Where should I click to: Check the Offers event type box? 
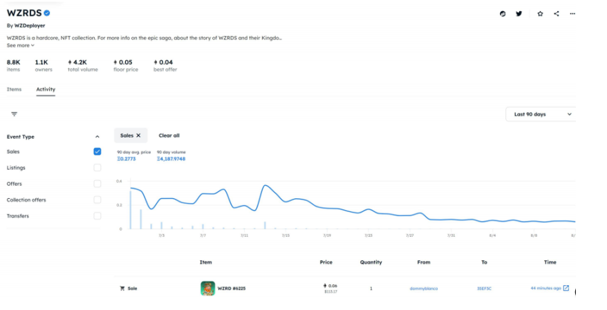click(x=97, y=184)
